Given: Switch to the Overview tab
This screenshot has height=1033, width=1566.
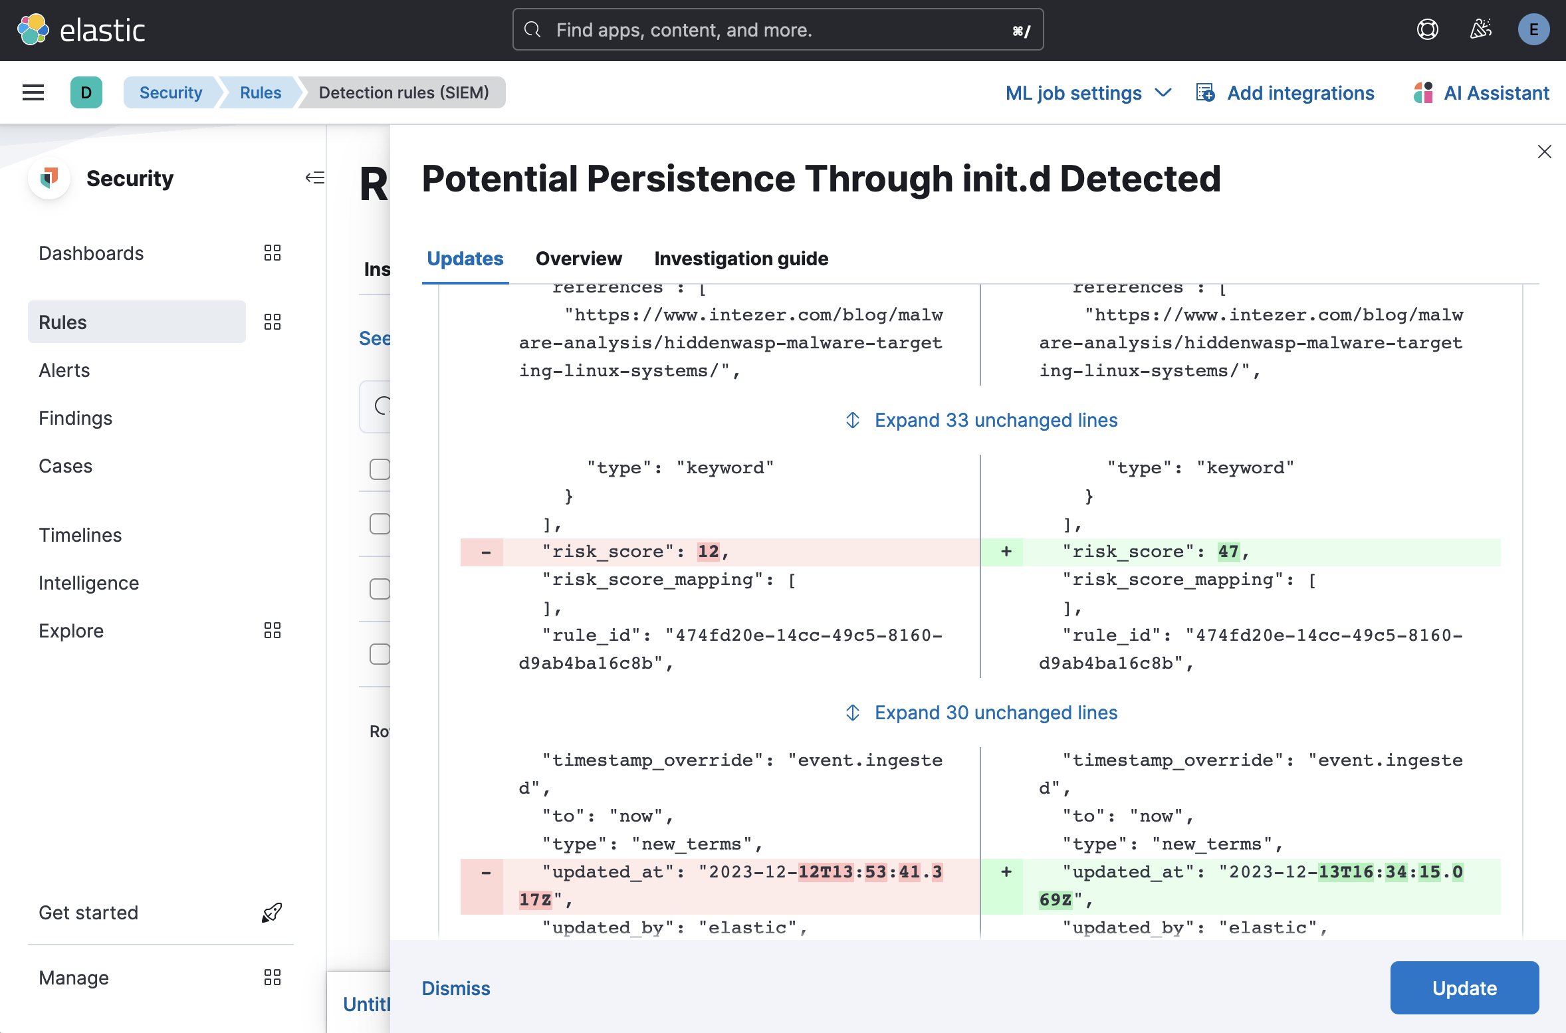Looking at the screenshot, I should pyautogui.click(x=579, y=259).
